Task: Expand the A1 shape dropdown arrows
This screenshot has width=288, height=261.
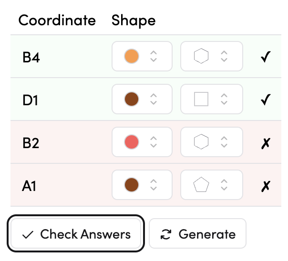Action: (x=224, y=185)
